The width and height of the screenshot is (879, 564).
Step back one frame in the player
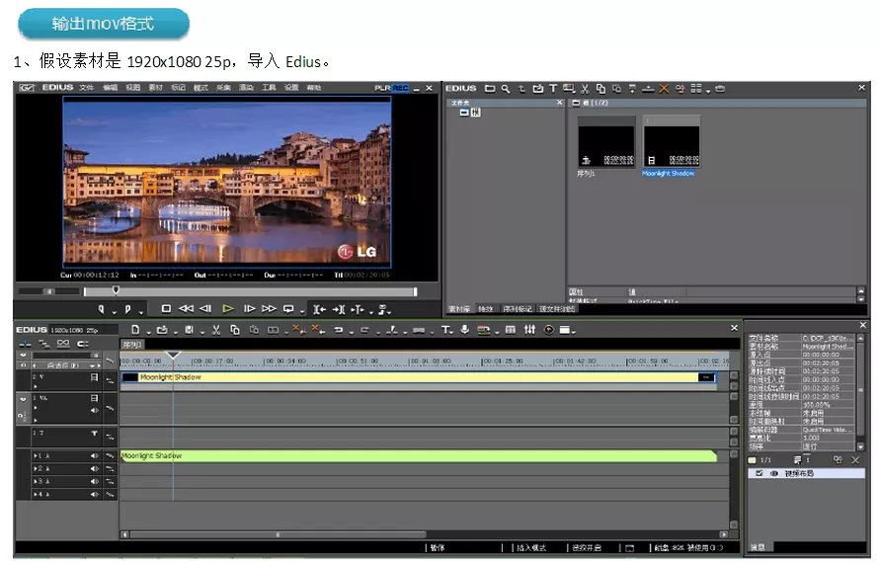click(205, 308)
